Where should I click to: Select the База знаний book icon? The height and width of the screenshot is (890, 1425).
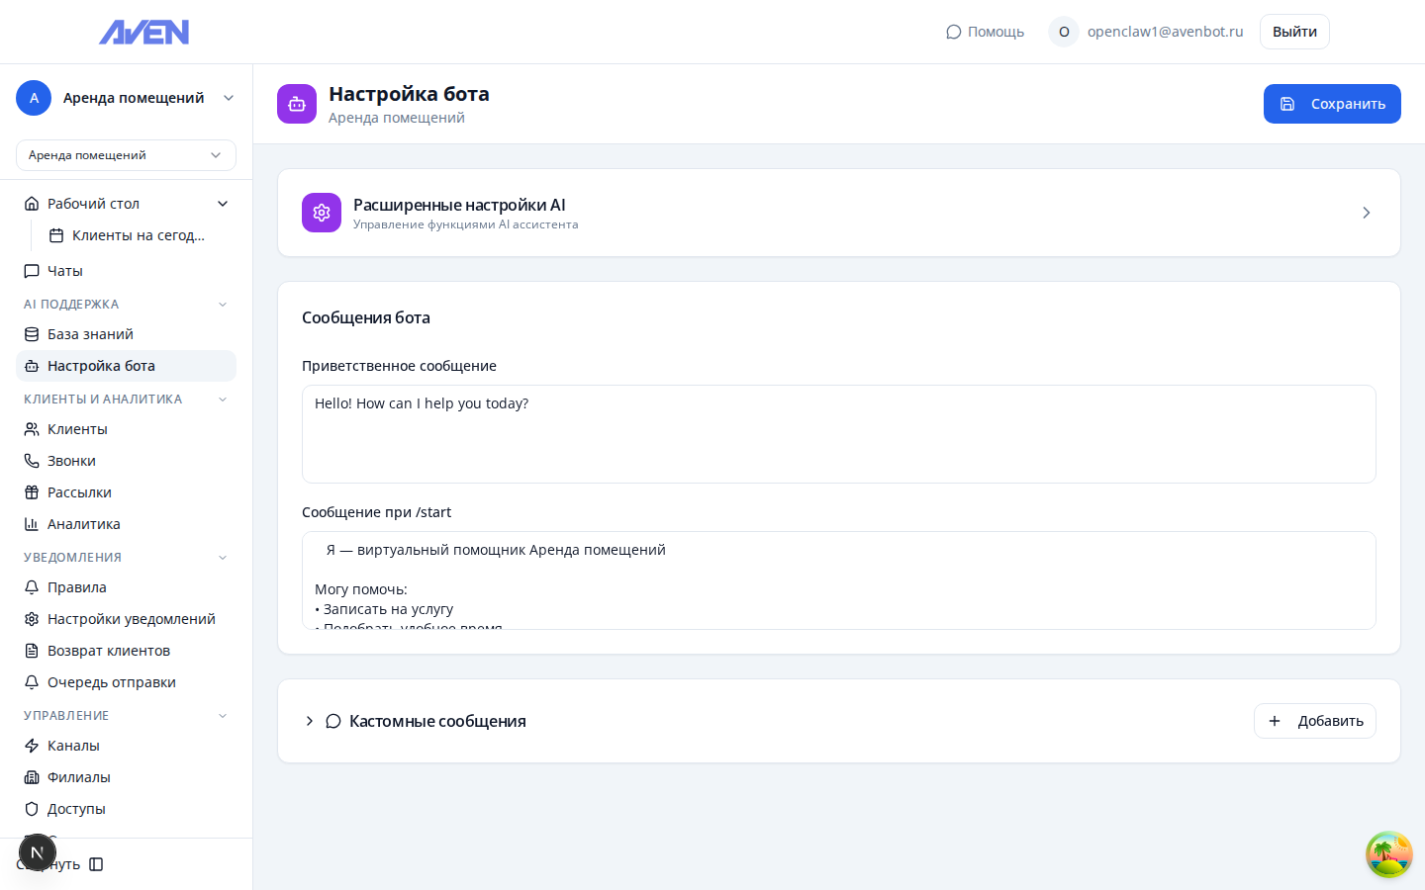(x=31, y=333)
